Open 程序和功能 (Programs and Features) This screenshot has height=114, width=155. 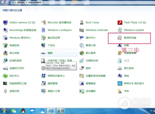(x=130, y=38)
